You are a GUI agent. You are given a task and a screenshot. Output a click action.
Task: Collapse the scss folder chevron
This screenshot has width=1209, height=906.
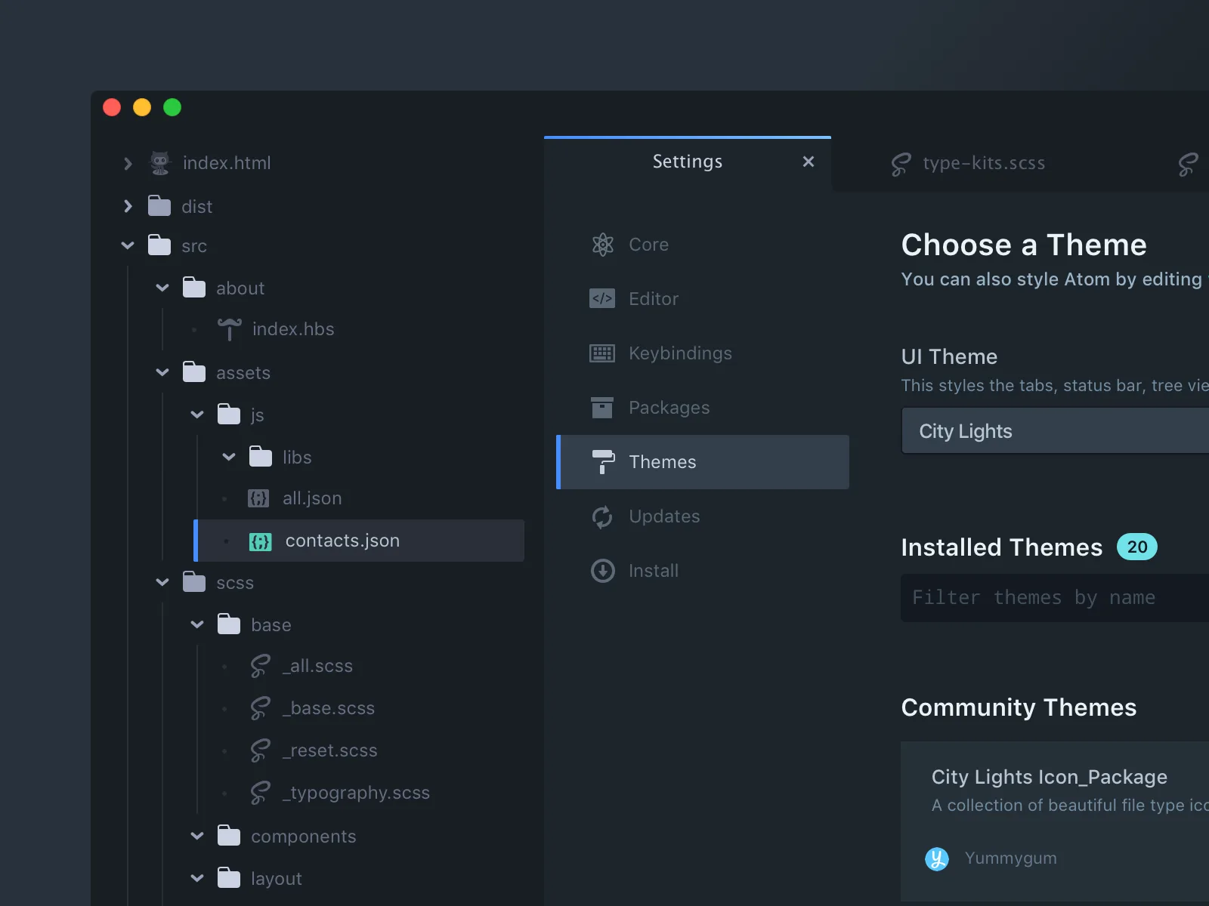(162, 582)
